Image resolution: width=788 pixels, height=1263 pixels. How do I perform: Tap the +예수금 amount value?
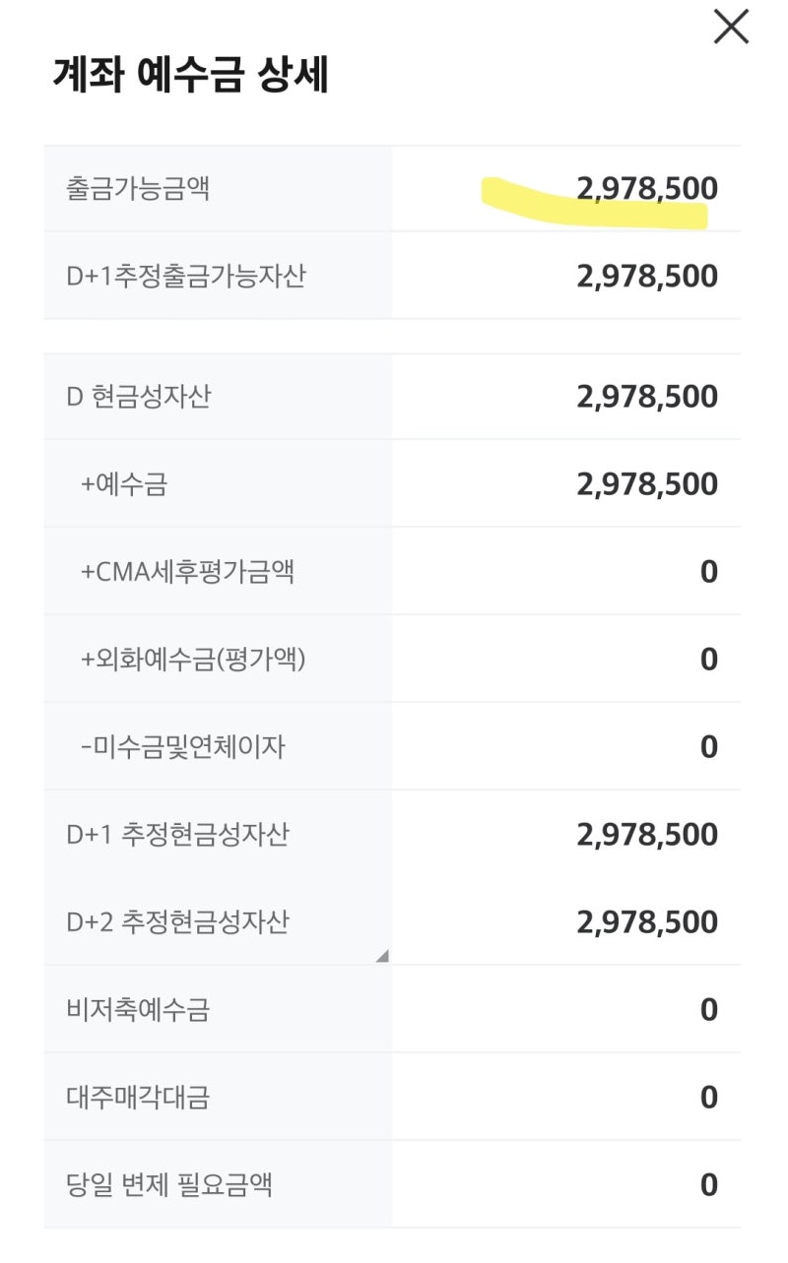click(646, 484)
